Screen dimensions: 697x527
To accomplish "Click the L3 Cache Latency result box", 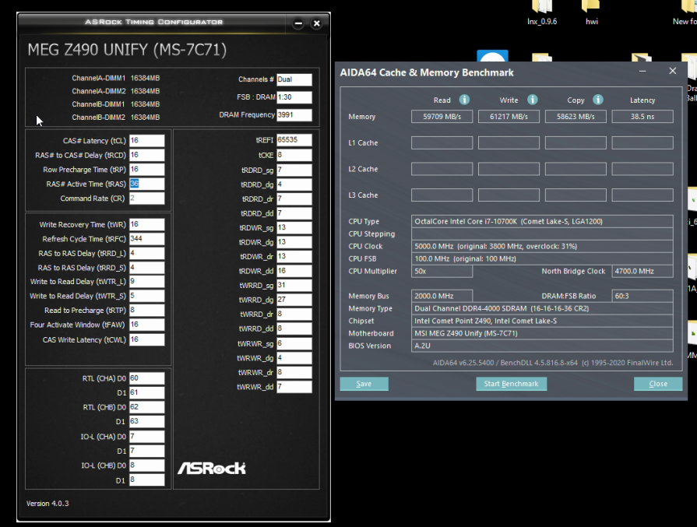I will click(642, 195).
